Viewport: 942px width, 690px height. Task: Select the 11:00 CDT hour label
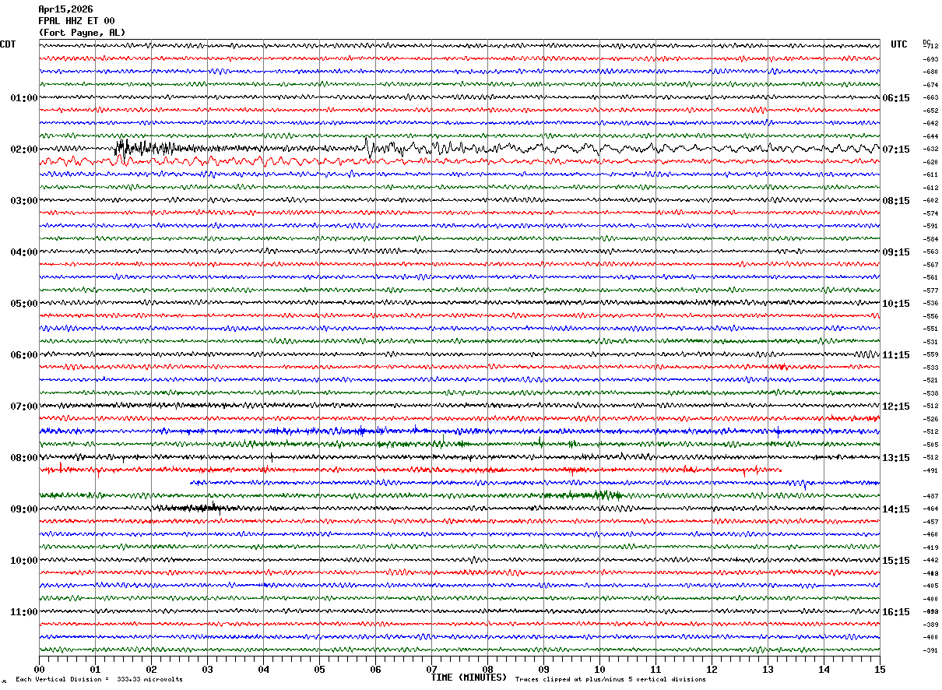(x=23, y=612)
